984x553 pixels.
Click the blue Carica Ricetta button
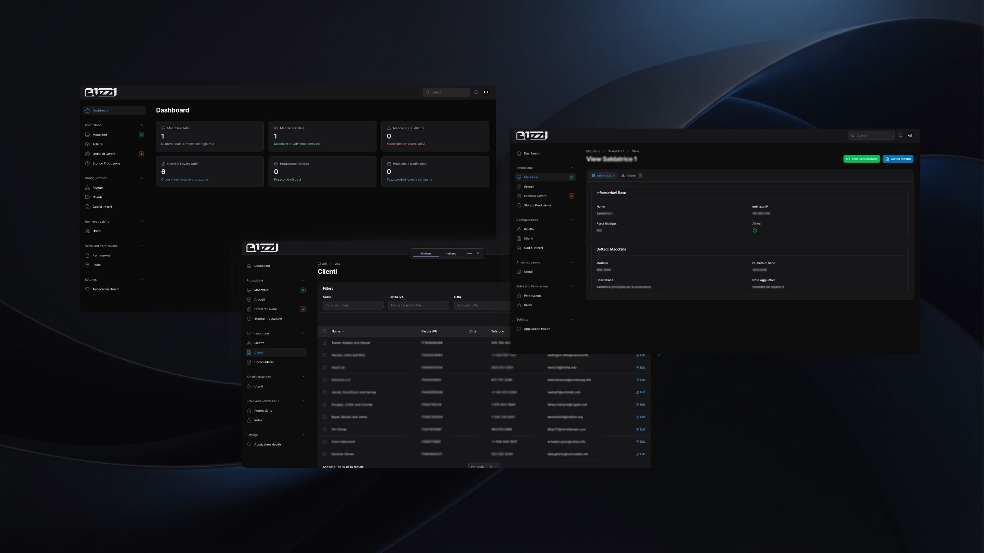coord(898,159)
